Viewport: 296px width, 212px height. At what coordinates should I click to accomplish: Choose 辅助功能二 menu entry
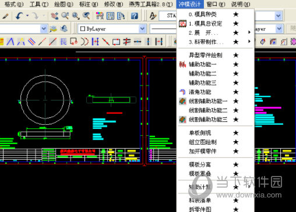215,74
